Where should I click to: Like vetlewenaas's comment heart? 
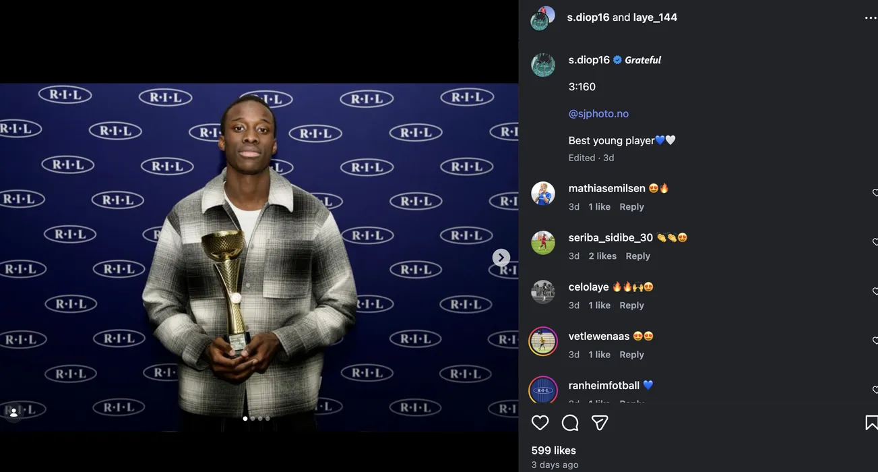pos(875,341)
